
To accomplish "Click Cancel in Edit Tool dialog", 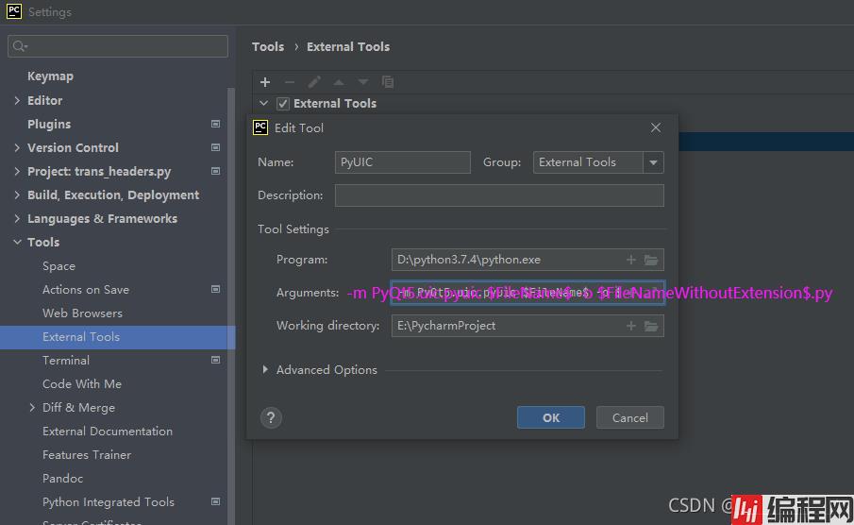I will [x=629, y=417].
